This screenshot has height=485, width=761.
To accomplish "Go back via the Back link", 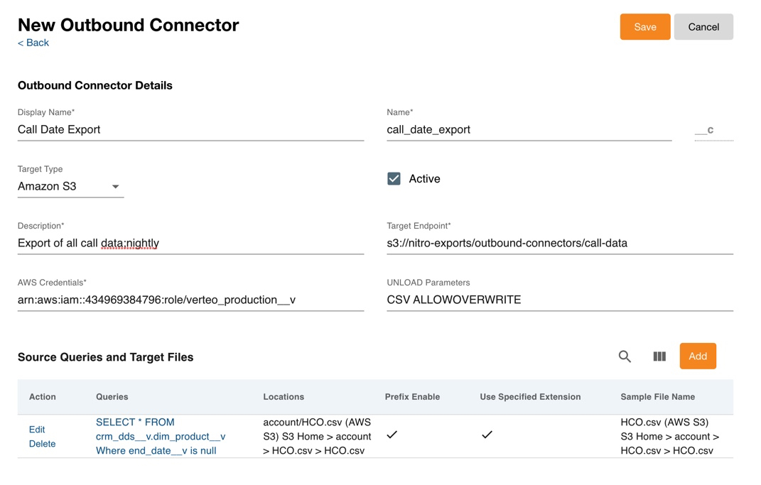I will point(33,43).
